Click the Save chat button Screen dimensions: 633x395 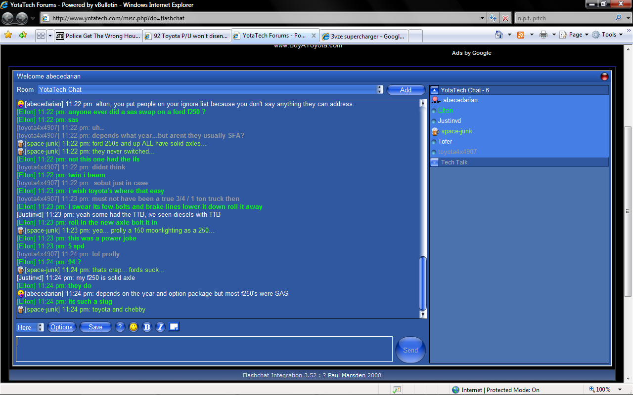[x=95, y=327]
